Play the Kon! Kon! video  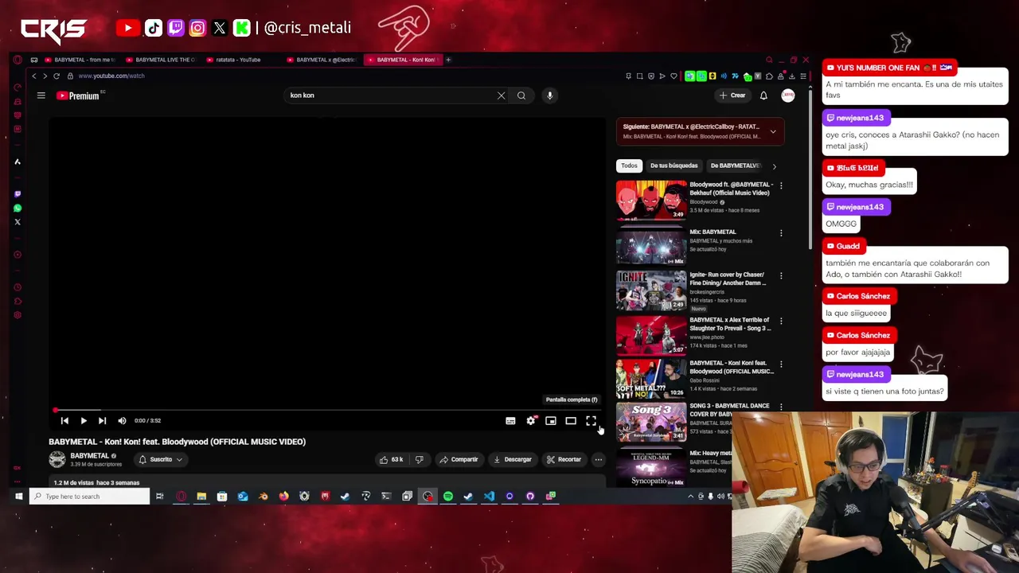click(84, 420)
